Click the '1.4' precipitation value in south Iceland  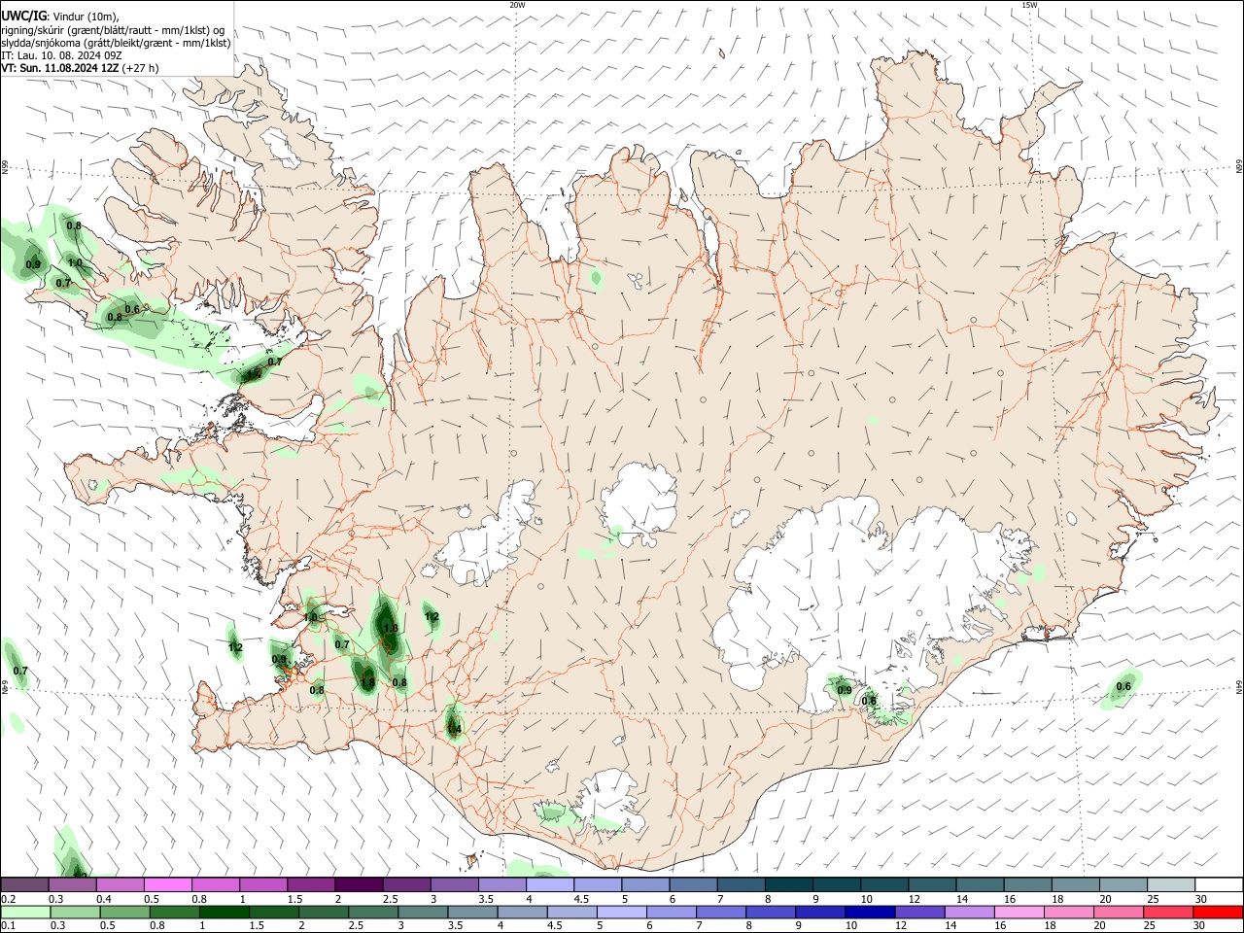pyautogui.click(x=454, y=728)
